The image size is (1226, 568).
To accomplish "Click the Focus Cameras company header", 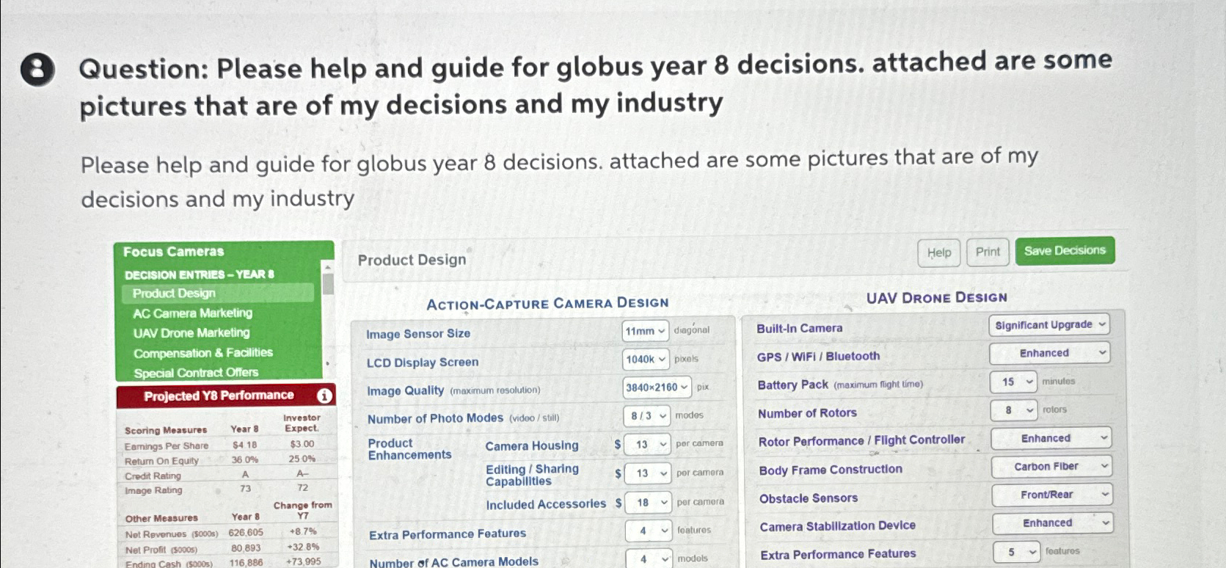I will coord(173,252).
